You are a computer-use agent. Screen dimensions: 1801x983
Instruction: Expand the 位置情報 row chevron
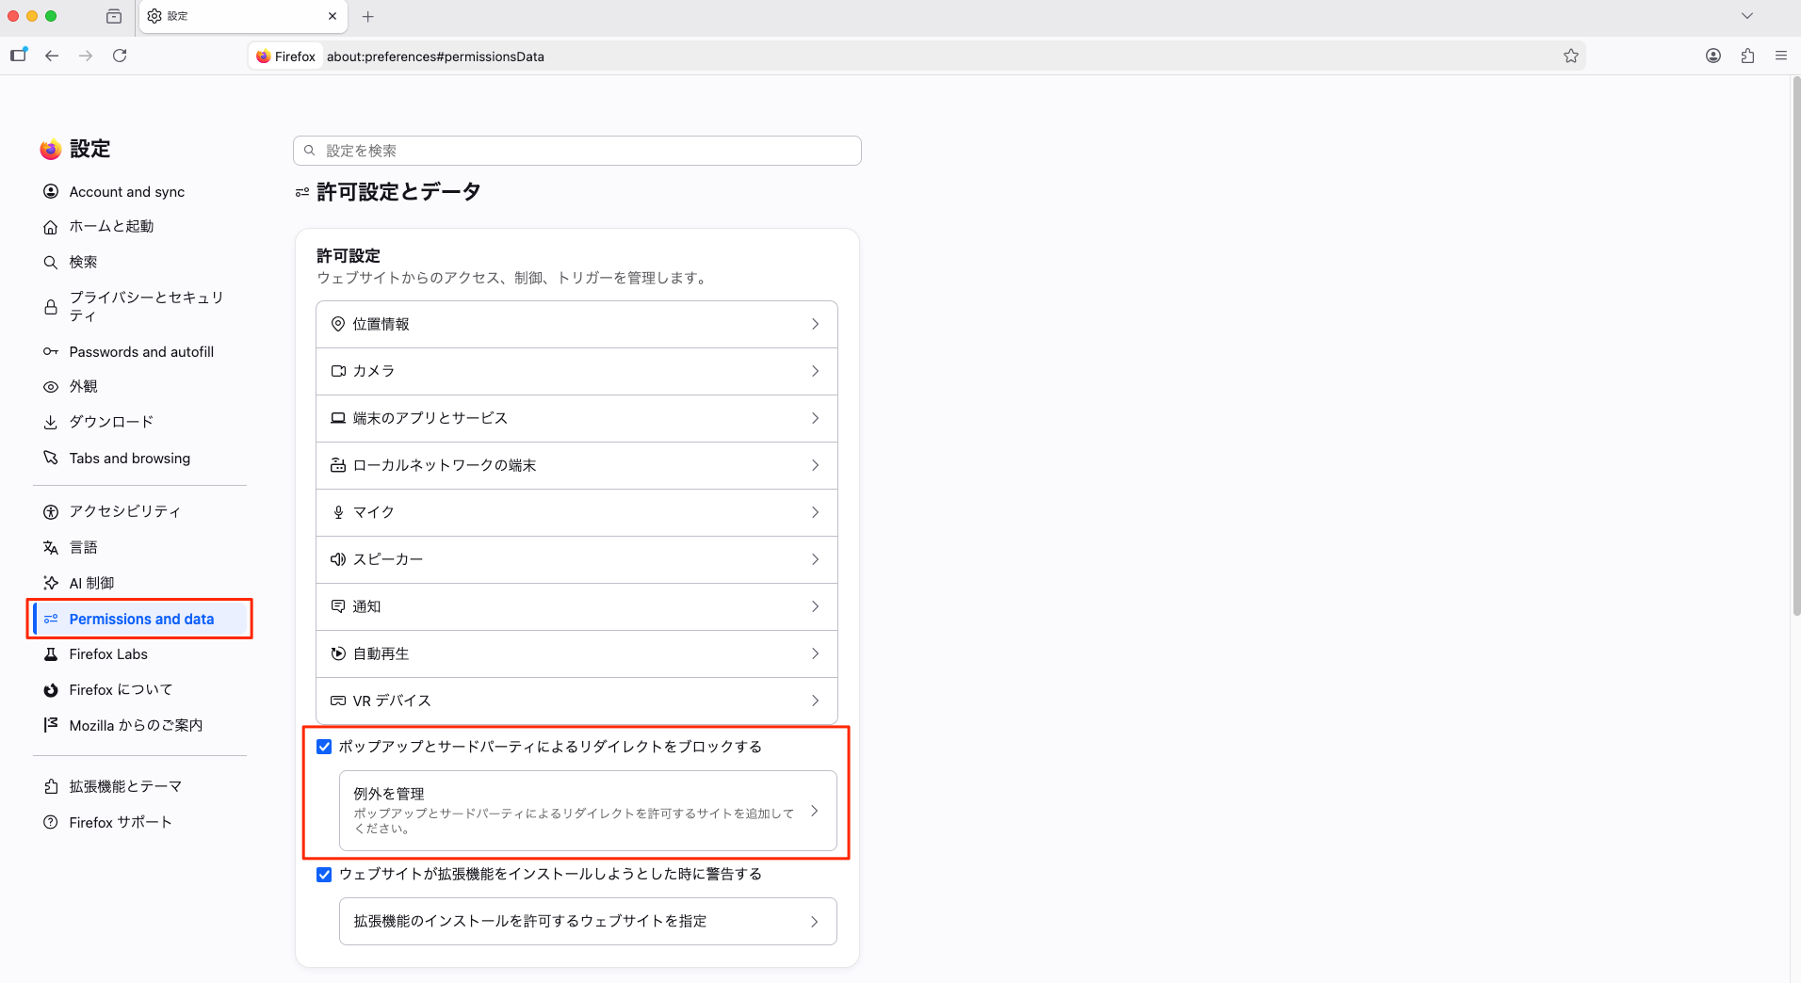pos(815,324)
